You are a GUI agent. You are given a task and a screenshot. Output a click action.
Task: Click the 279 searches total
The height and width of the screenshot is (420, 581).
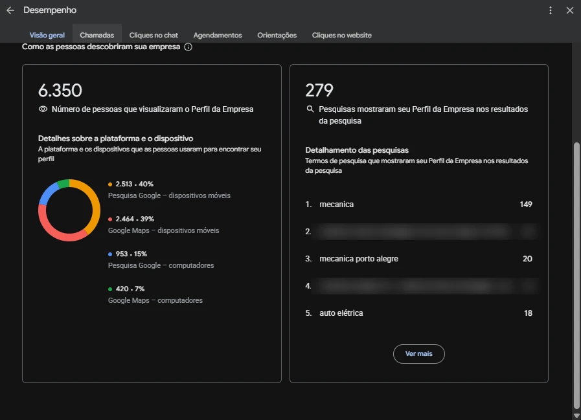[x=319, y=91]
